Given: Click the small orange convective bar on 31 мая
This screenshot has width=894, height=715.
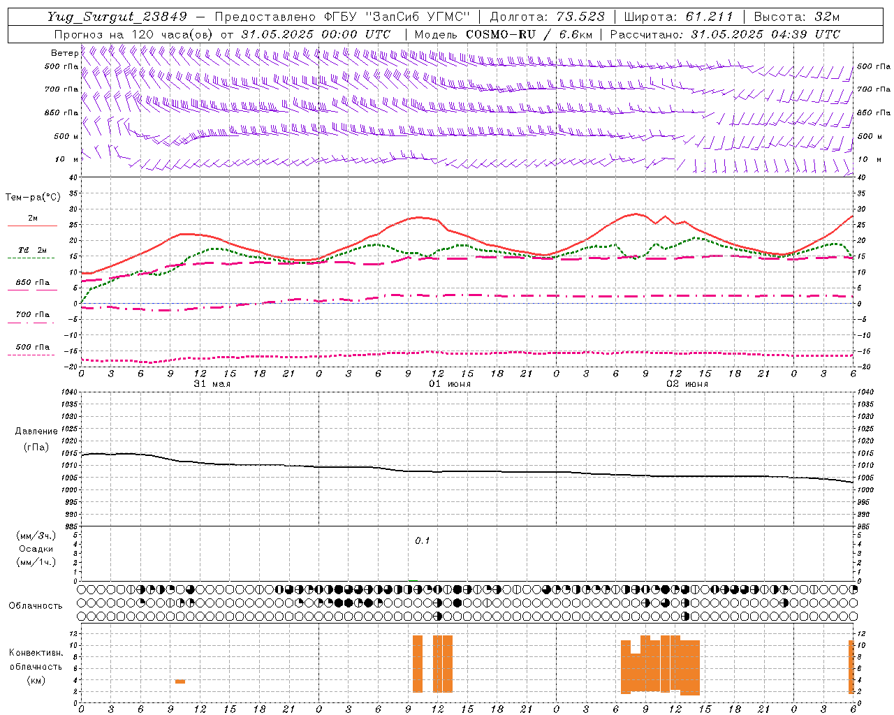Looking at the screenshot, I should 180,681.
